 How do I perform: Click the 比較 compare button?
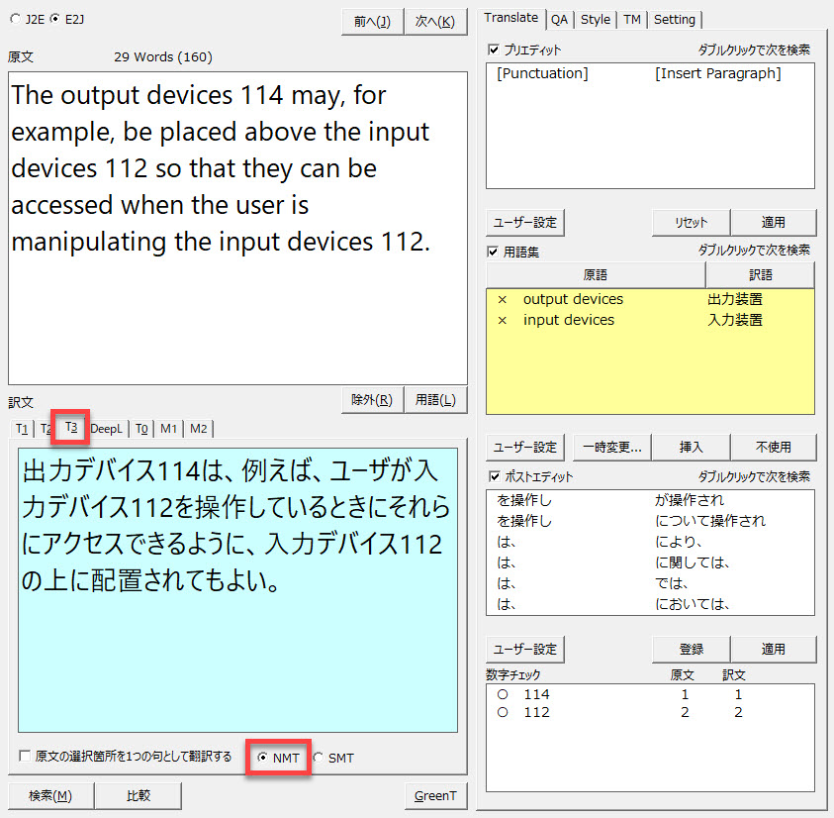(139, 795)
